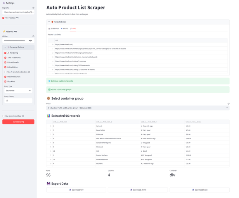Click the Link column header

[141, 40]
